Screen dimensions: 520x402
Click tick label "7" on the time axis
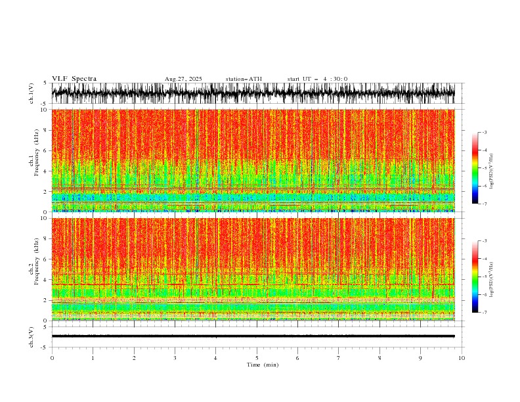coord(339,358)
